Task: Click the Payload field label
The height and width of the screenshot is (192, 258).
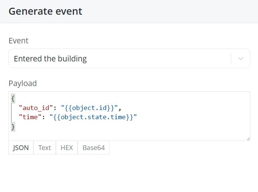Action: click(x=23, y=83)
